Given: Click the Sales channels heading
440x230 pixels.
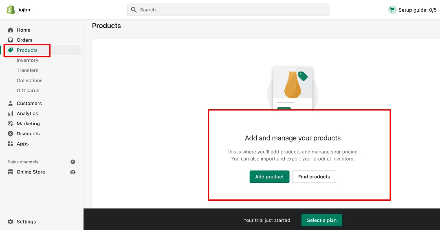Looking at the screenshot, I should pos(23,162).
